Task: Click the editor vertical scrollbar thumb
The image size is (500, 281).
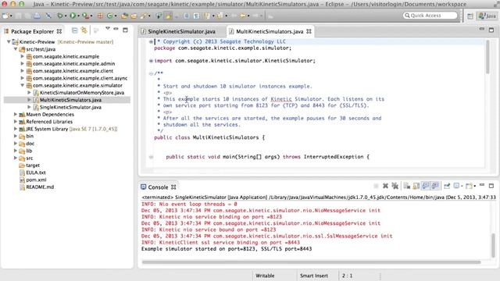Action: tap(487, 57)
